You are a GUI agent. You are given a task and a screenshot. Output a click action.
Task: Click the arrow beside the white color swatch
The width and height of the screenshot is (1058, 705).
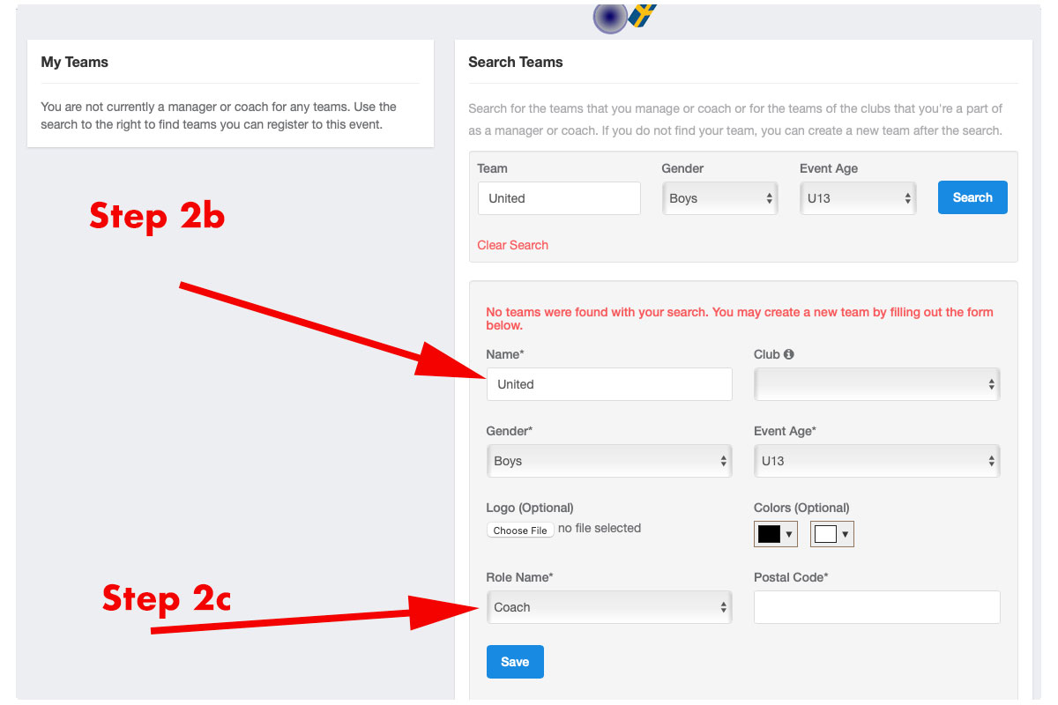(x=846, y=534)
